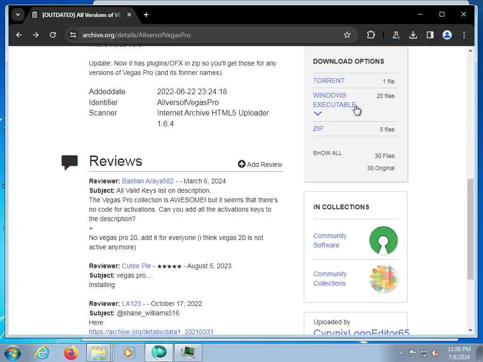Click SHOW ALL download files
483x362 pixels.
[x=327, y=153]
